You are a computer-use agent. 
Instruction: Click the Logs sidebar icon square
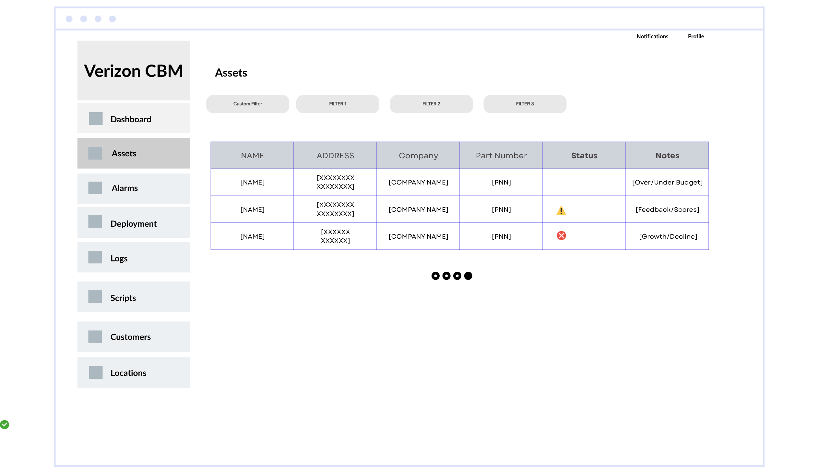(x=95, y=257)
